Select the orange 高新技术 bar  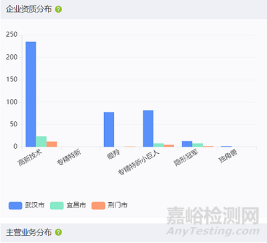(x=51, y=144)
